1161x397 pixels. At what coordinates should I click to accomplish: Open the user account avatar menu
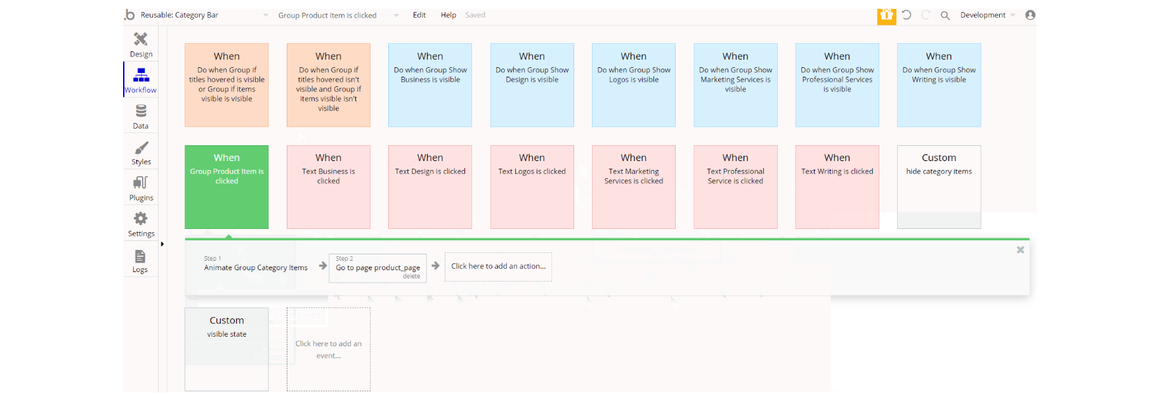(1030, 15)
